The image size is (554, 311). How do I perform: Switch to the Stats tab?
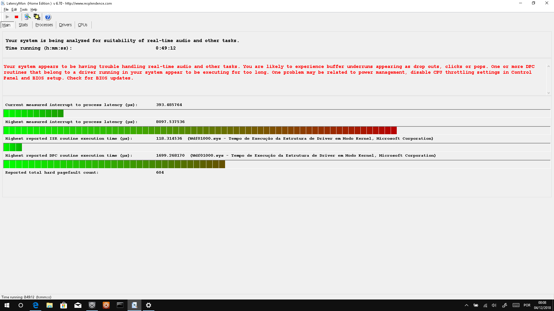point(23,25)
